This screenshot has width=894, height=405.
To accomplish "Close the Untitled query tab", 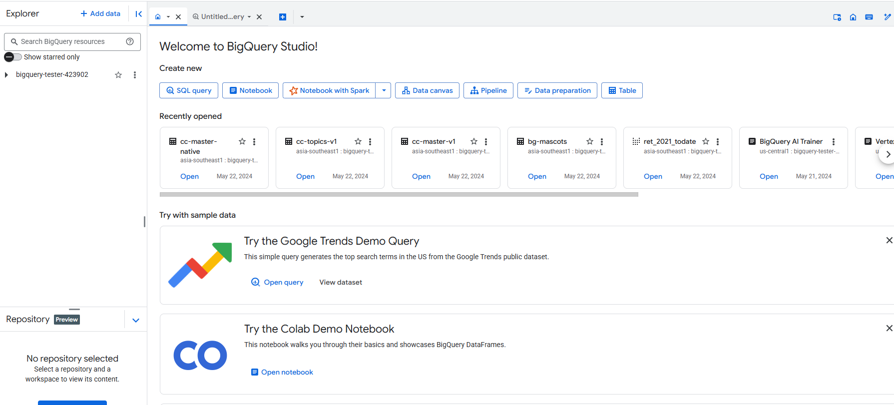I will pos(259,17).
